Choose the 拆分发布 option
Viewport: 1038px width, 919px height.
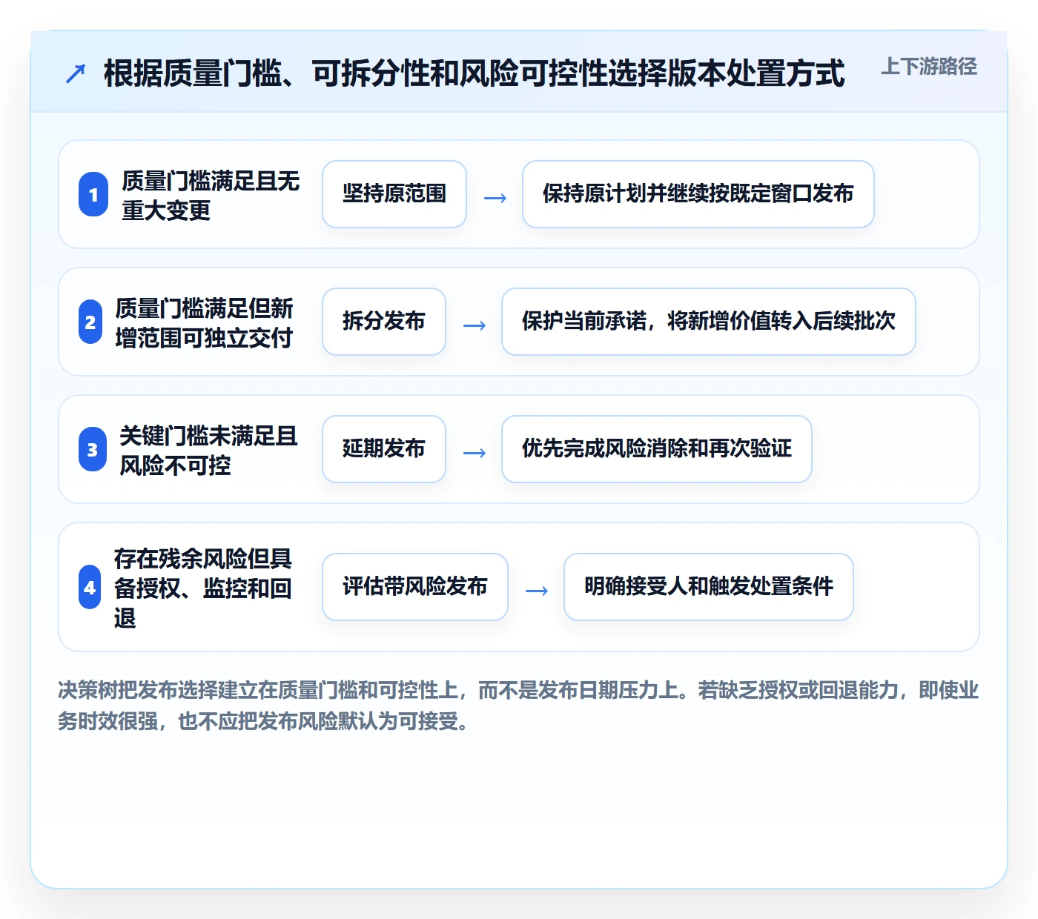(x=384, y=322)
